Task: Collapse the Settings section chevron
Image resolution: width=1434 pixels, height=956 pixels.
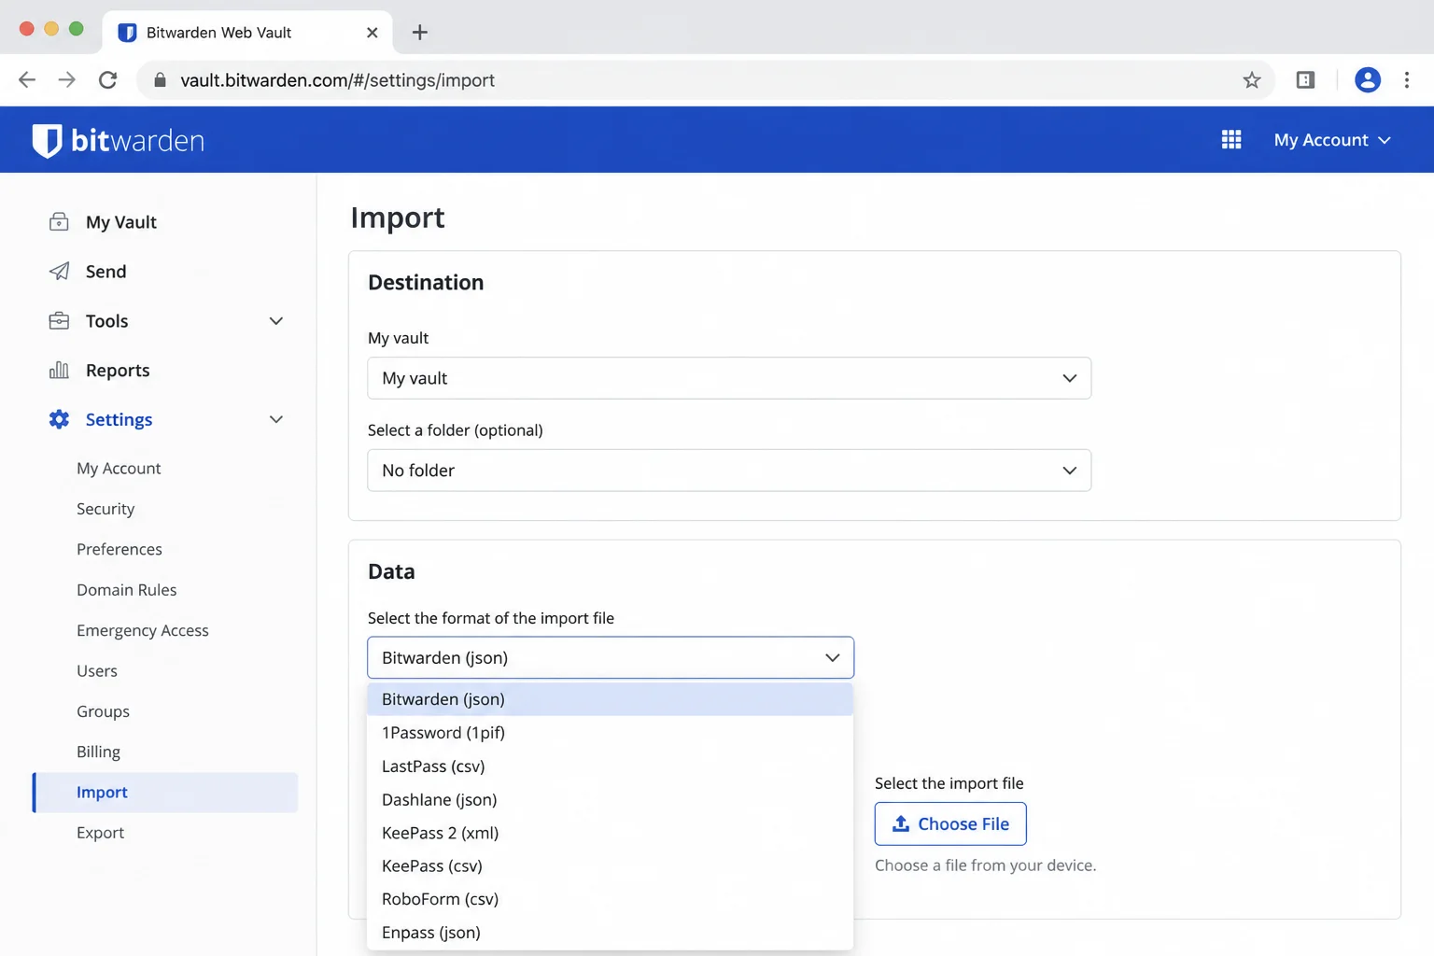Action: [276, 419]
